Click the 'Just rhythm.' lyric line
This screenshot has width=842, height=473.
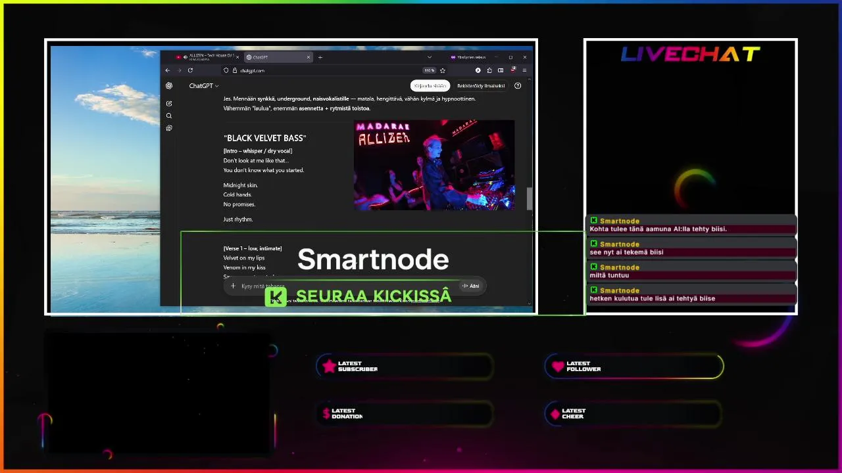[238, 219]
